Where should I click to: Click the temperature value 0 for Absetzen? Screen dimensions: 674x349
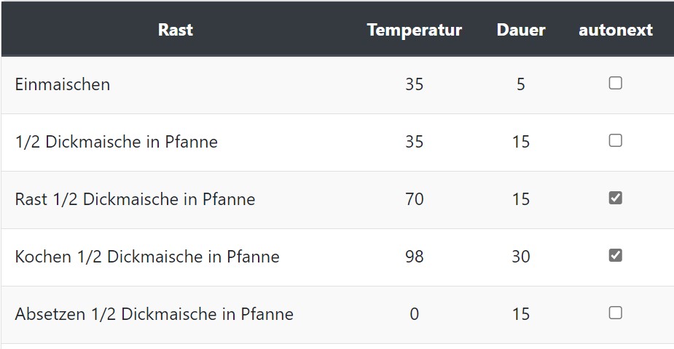(x=414, y=314)
